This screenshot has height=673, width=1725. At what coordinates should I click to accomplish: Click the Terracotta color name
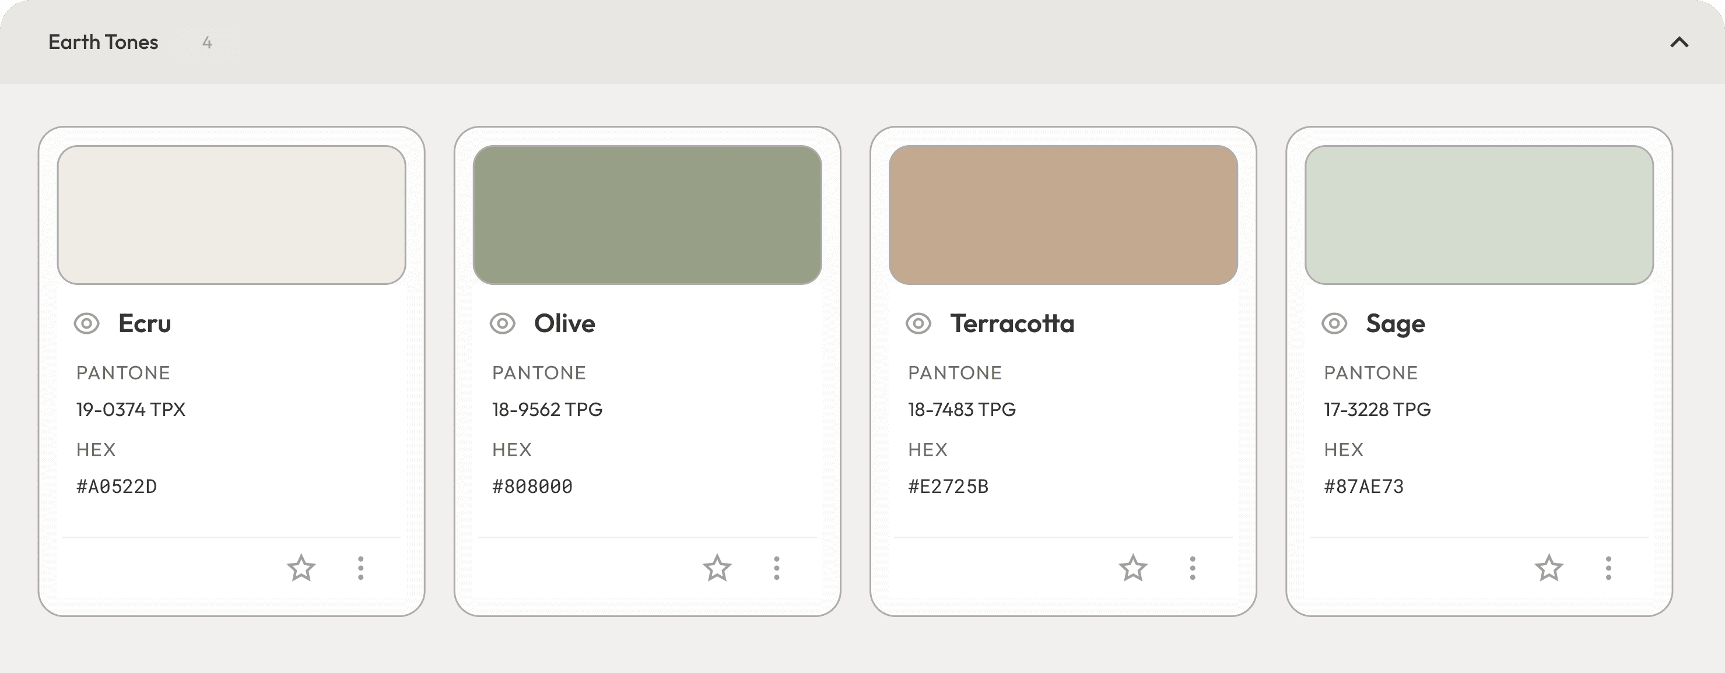pos(1012,324)
